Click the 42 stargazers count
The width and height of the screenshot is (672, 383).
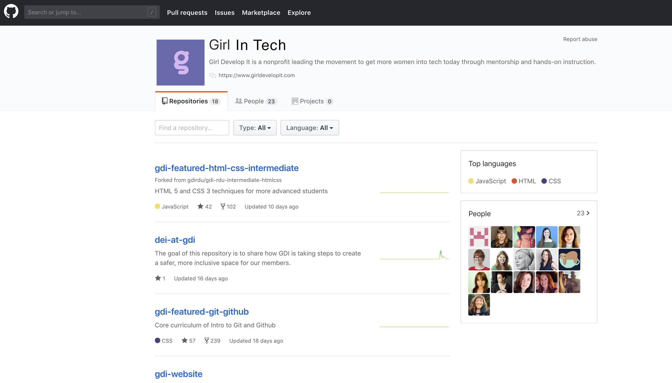click(209, 207)
